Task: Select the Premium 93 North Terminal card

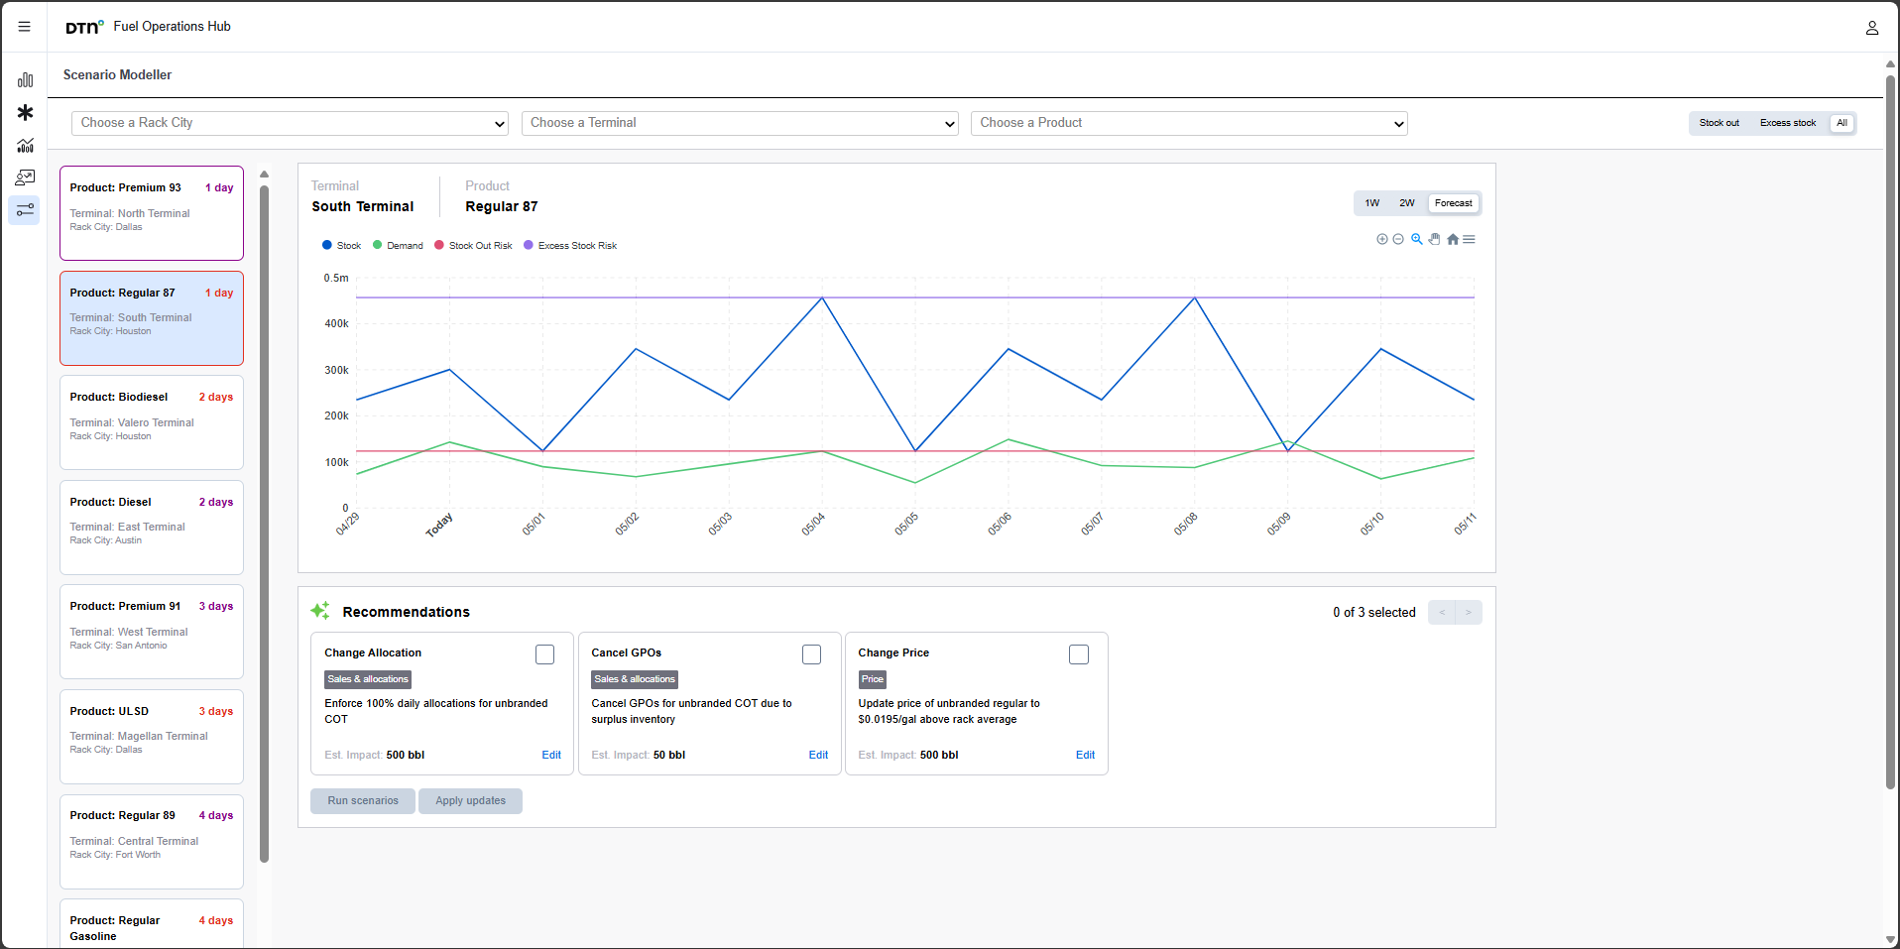Action: [152, 213]
